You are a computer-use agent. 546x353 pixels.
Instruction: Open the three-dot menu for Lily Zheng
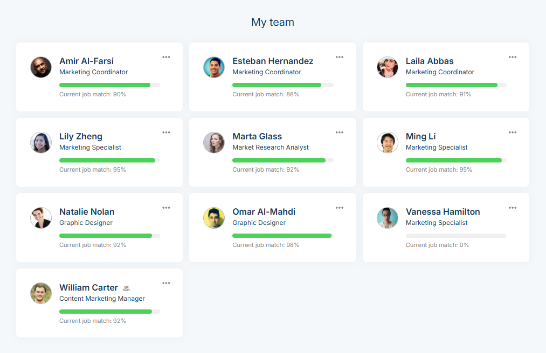coord(166,132)
